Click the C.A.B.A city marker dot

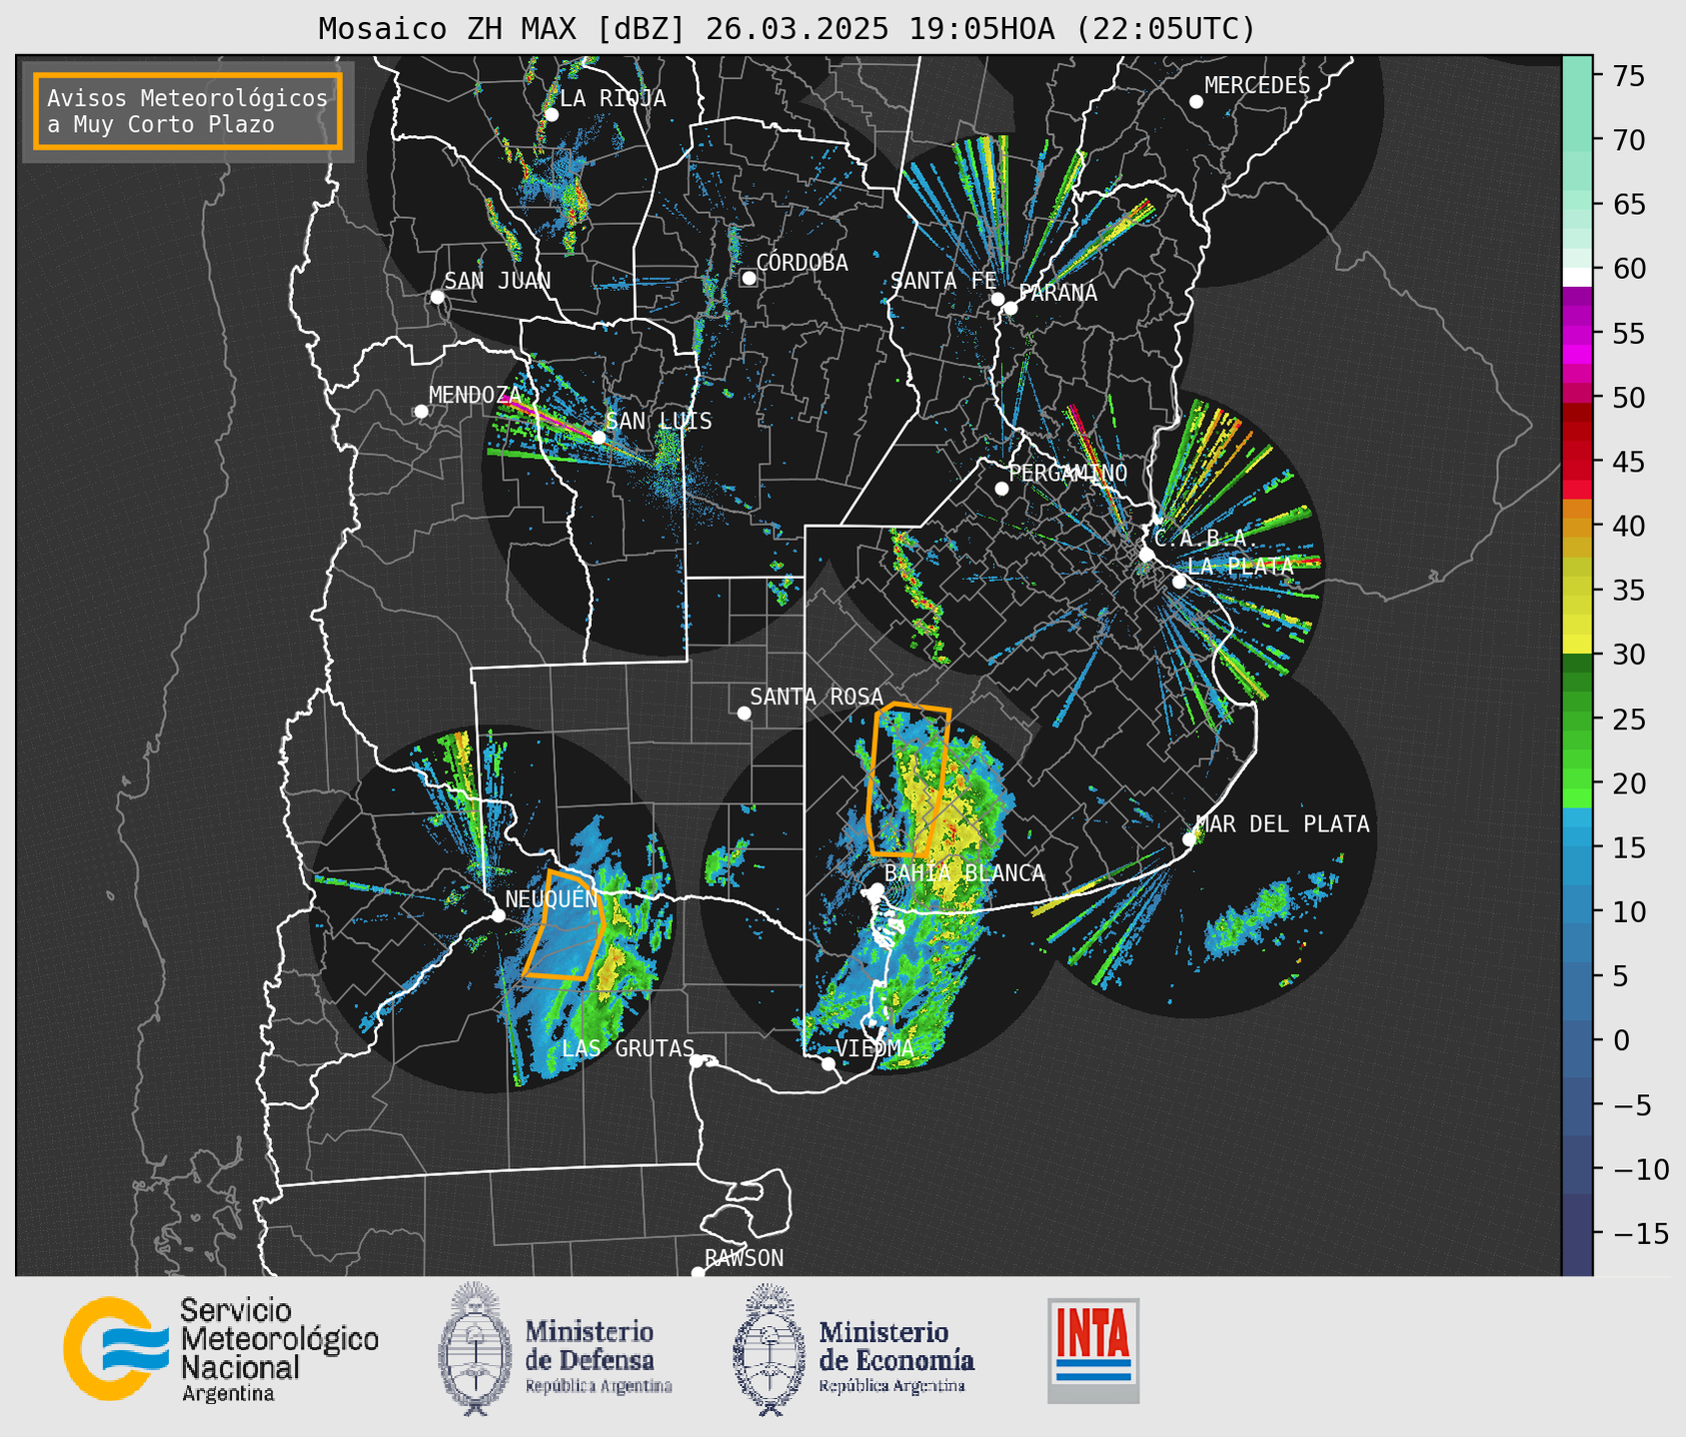click(x=1146, y=555)
